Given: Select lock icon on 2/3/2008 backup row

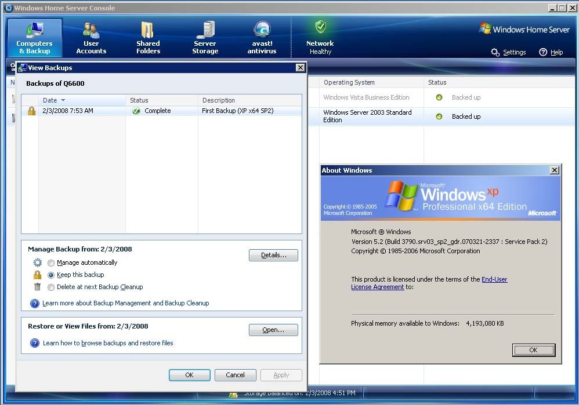Looking at the screenshot, I should (31, 111).
